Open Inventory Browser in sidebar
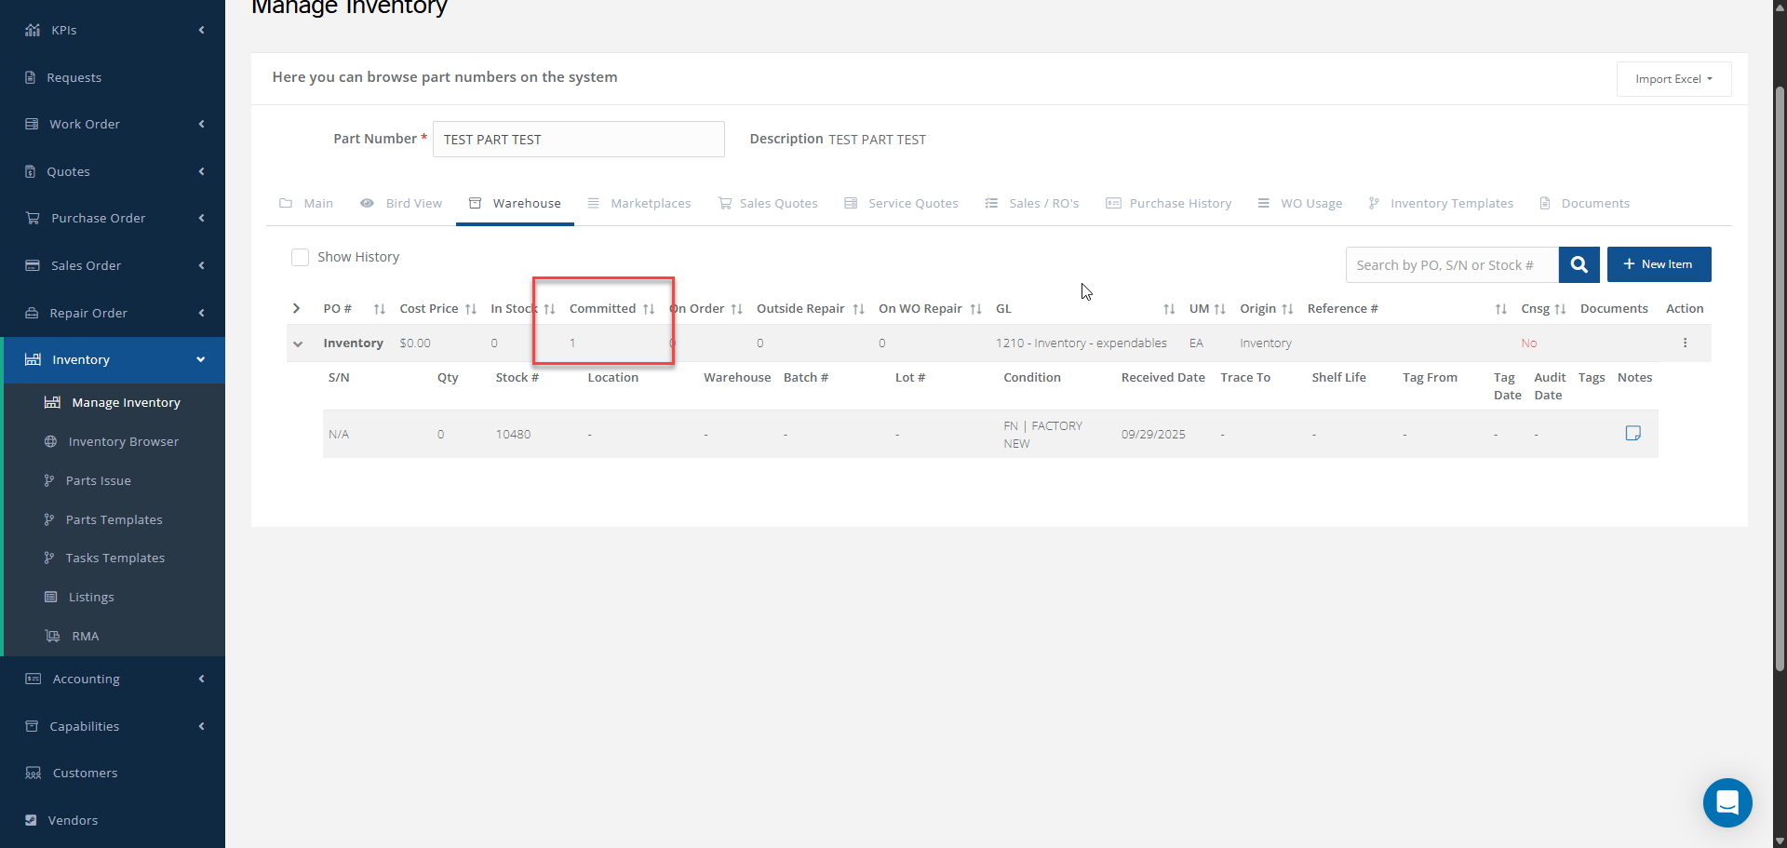This screenshot has height=848, width=1787. pos(123,441)
